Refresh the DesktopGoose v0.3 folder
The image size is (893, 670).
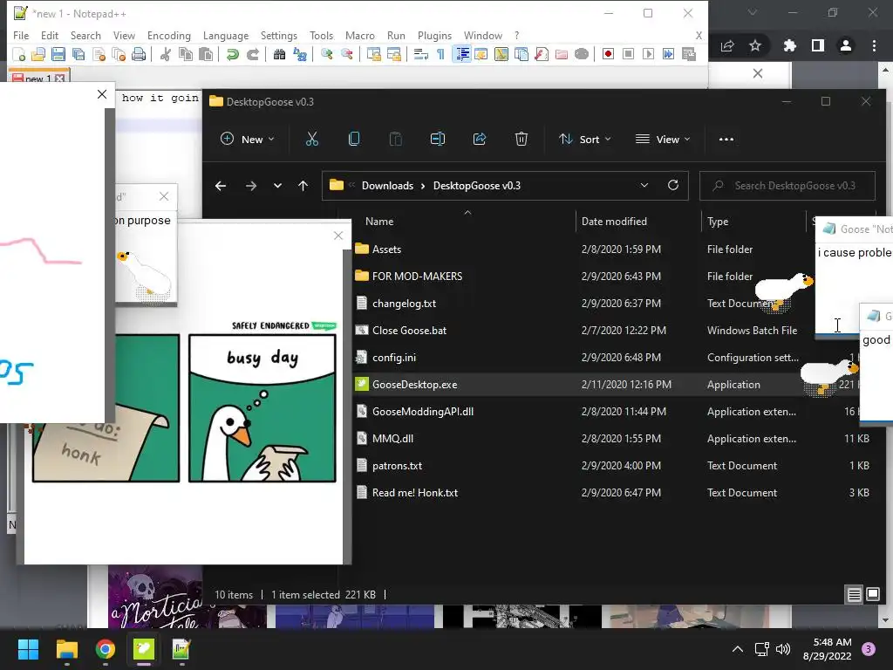coord(673,186)
